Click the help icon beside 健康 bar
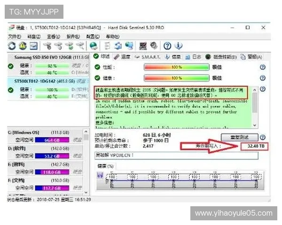282x225 pixels. (263, 78)
